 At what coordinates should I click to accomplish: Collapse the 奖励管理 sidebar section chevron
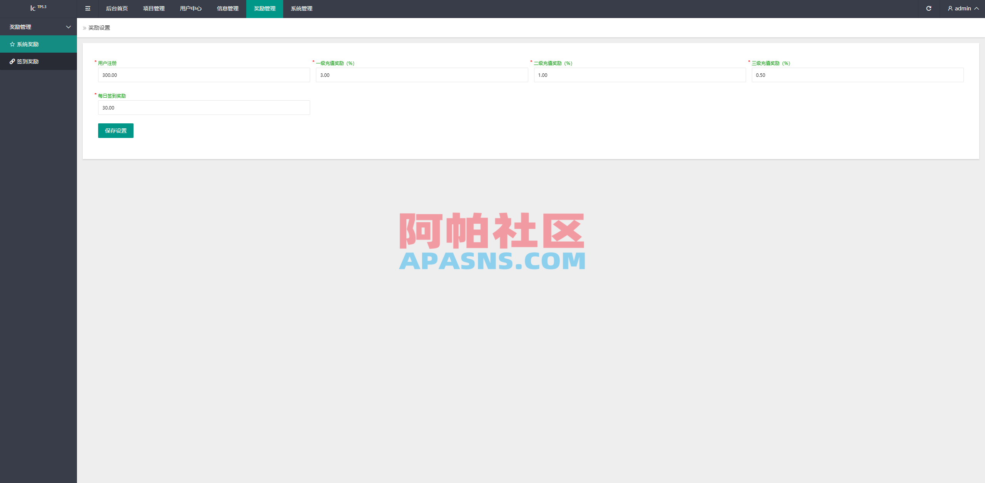pyautogui.click(x=68, y=27)
